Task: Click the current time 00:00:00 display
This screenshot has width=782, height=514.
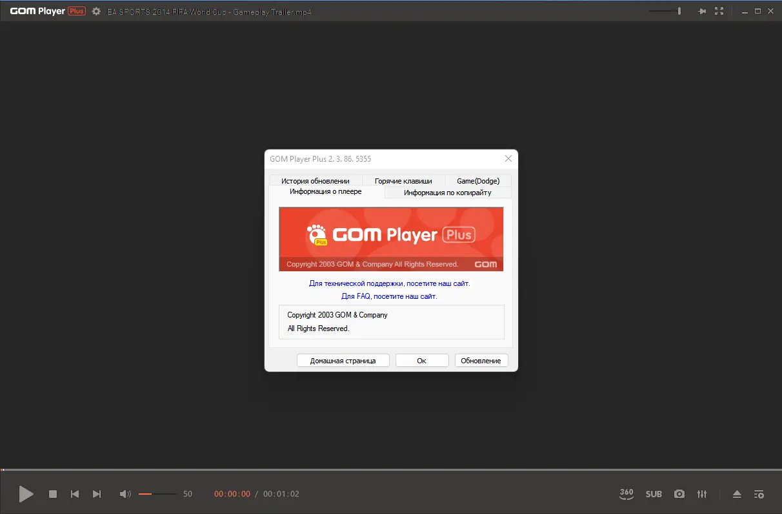Action: (232, 494)
